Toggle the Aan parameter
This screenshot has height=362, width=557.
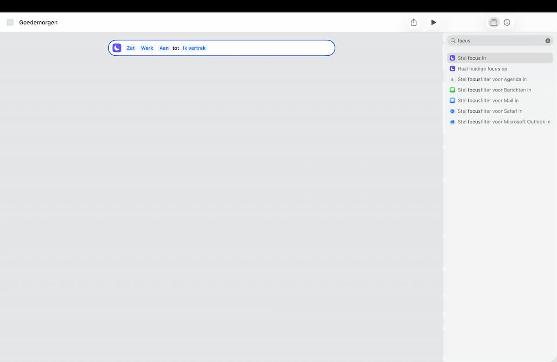[x=164, y=48]
